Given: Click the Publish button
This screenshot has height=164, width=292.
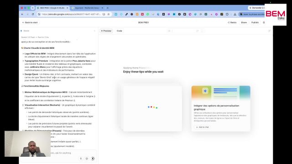Looking at the screenshot, I should (x=255, y=22).
